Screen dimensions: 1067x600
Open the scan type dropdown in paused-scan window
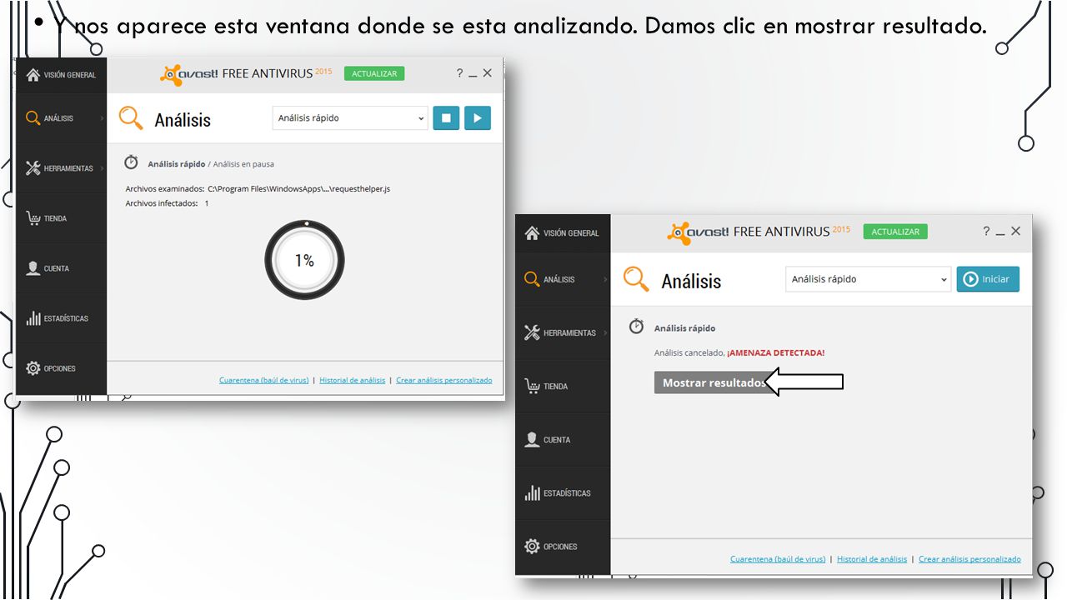tap(350, 118)
